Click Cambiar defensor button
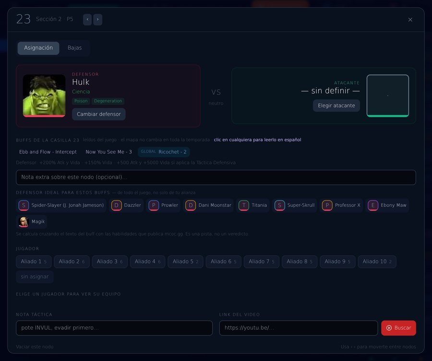Viewport: 432px width, 361px height. (x=98, y=114)
